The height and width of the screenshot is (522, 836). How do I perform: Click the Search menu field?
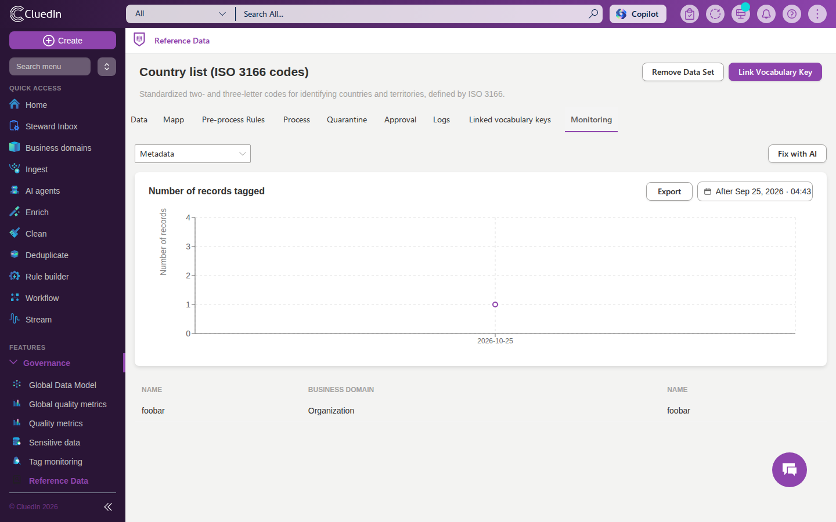(x=50, y=67)
